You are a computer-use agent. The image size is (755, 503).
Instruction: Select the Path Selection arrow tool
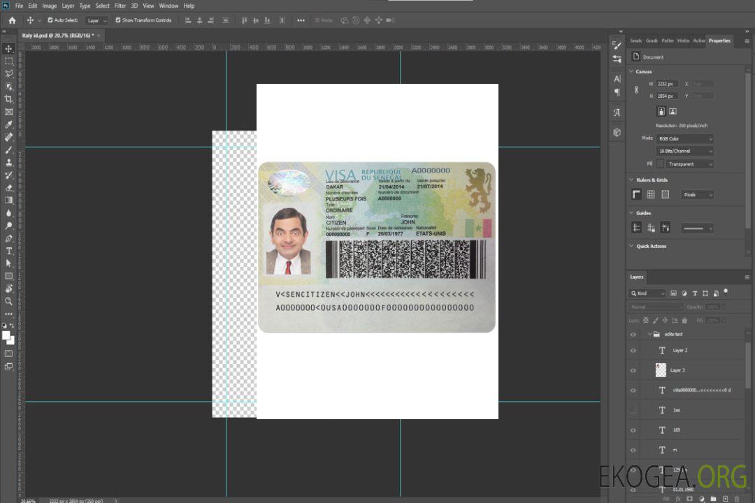tap(8, 263)
